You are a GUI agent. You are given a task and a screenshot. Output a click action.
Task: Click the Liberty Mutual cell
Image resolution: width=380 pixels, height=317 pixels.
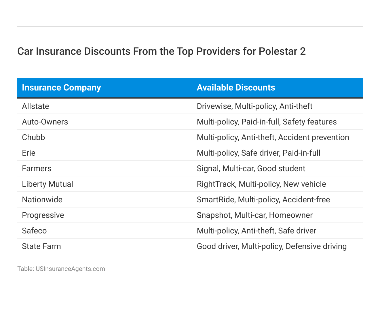coord(48,184)
